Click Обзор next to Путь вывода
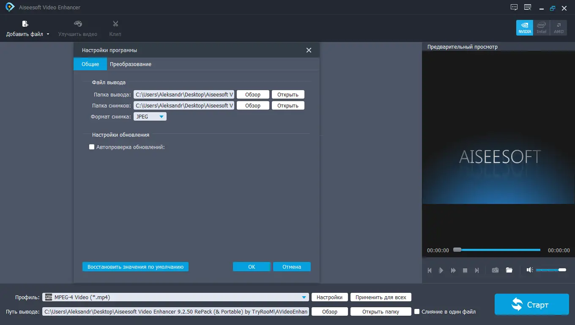Screen dimensions: 575x325 tap(330, 311)
